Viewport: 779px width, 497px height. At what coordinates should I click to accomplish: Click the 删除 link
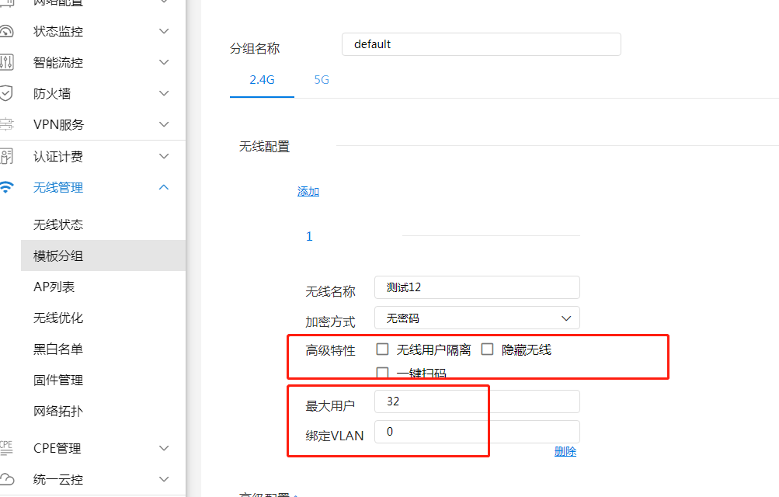point(565,451)
